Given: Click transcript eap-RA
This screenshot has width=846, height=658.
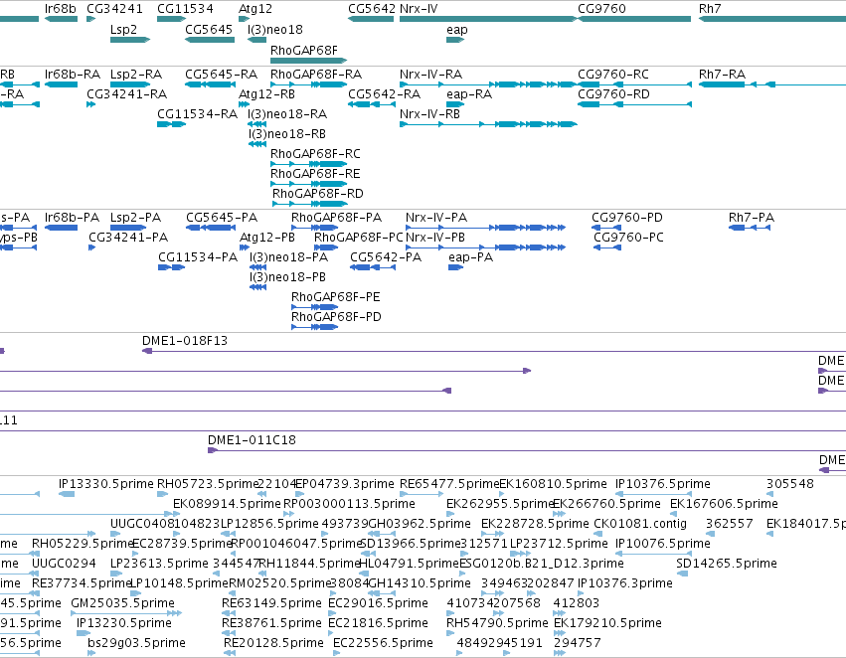Looking at the screenshot, I should (x=469, y=94).
